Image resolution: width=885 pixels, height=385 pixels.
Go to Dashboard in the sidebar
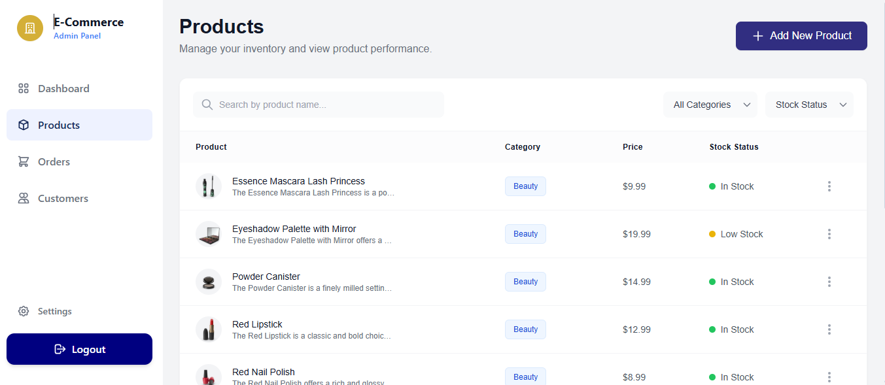[x=79, y=88]
